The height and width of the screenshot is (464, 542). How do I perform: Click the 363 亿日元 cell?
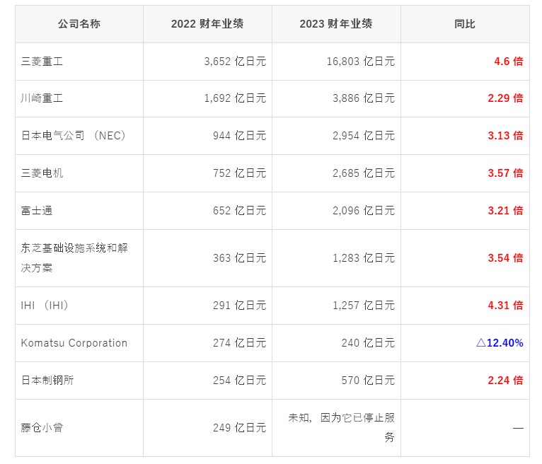208,258
